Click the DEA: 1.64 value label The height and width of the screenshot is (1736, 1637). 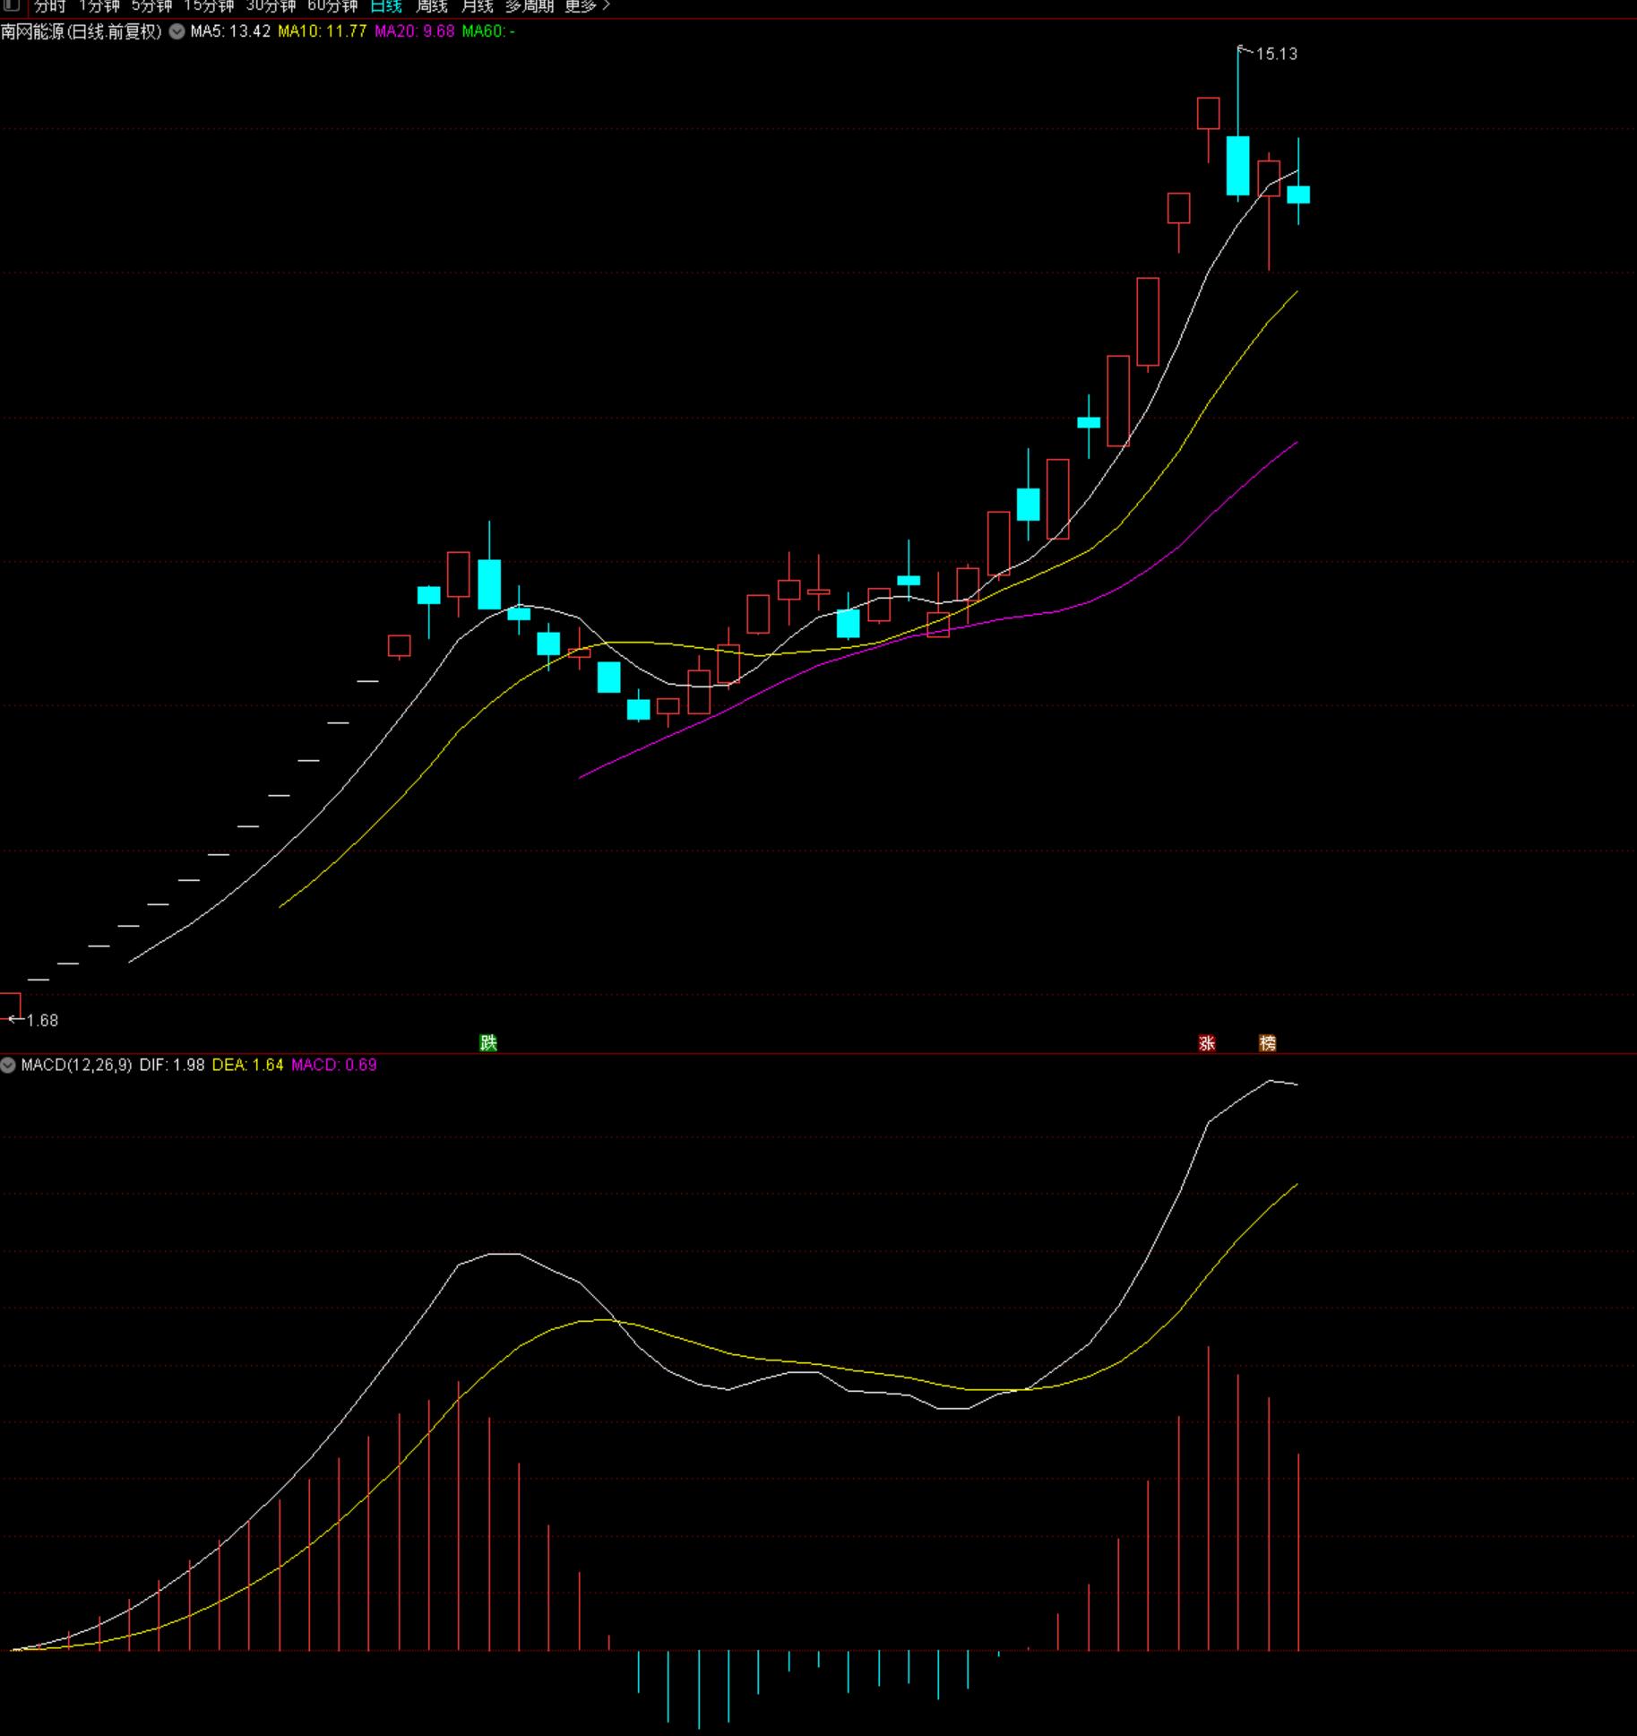[248, 1065]
